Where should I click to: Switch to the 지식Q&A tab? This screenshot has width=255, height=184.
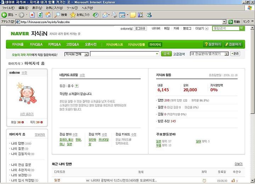(x=36, y=44)
